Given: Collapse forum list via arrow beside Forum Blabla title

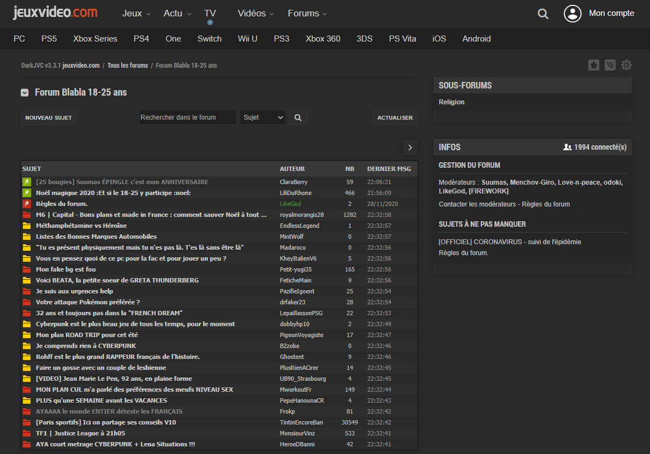Looking at the screenshot, I should point(25,93).
